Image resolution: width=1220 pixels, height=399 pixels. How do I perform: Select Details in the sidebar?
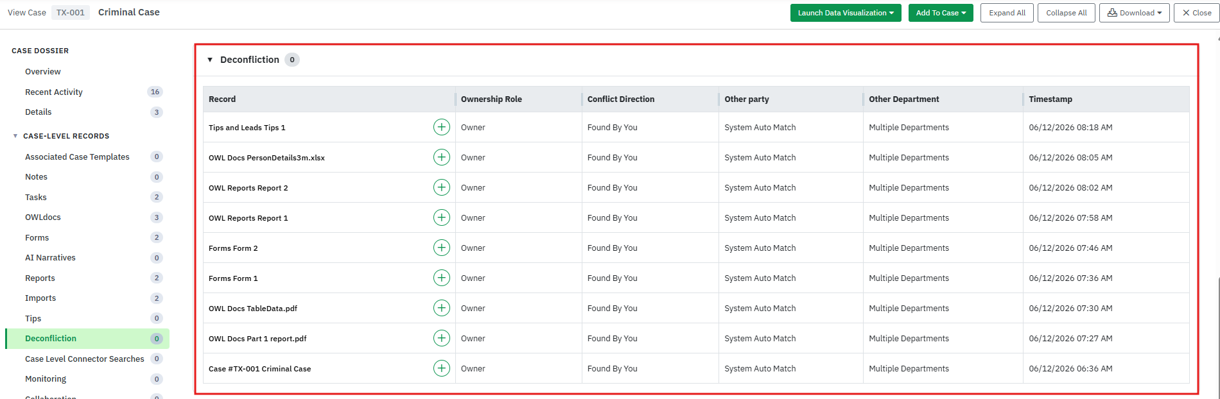[x=39, y=112]
